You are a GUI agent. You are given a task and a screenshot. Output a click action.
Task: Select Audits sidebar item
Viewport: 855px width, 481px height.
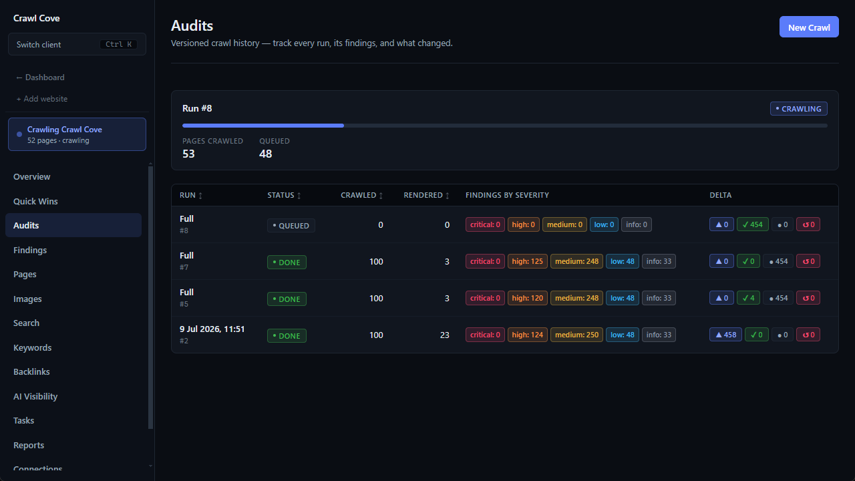tap(73, 225)
